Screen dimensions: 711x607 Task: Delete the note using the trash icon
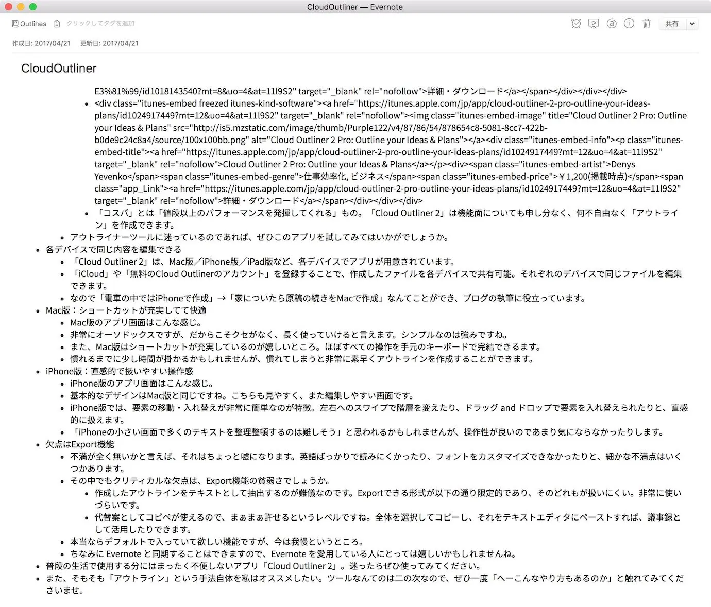coord(647,23)
